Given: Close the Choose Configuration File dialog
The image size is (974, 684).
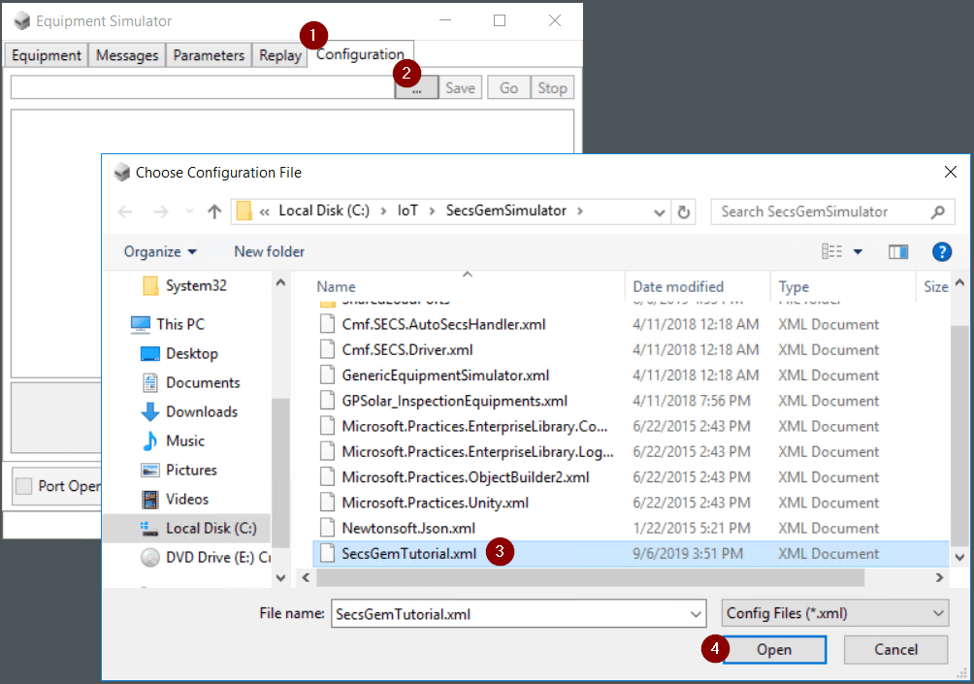Looking at the screenshot, I should (x=951, y=172).
